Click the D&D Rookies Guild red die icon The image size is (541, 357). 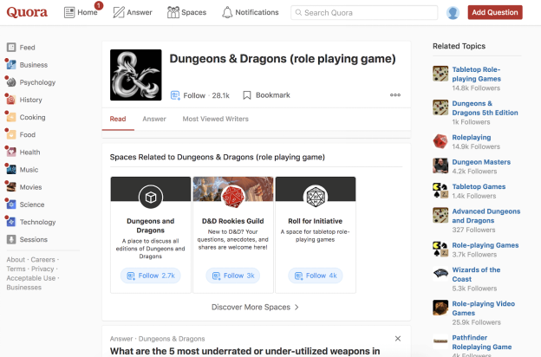233,197
